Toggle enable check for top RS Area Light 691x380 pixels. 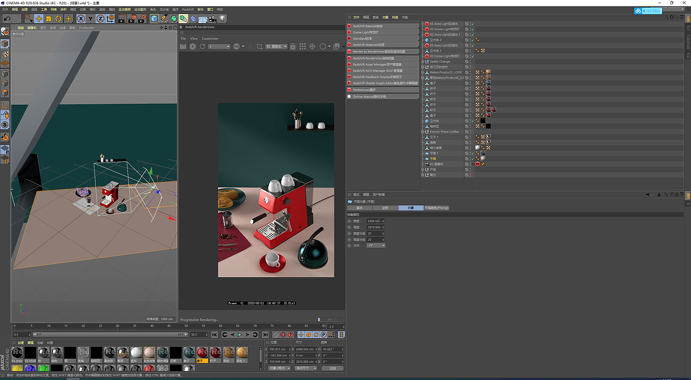click(x=473, y=24)
